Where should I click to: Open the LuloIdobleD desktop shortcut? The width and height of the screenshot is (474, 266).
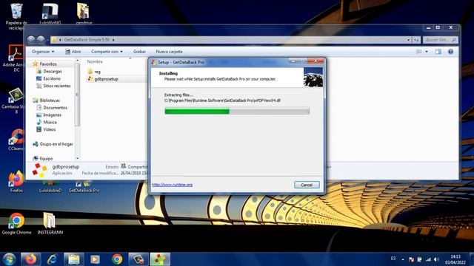pos(50,187)
